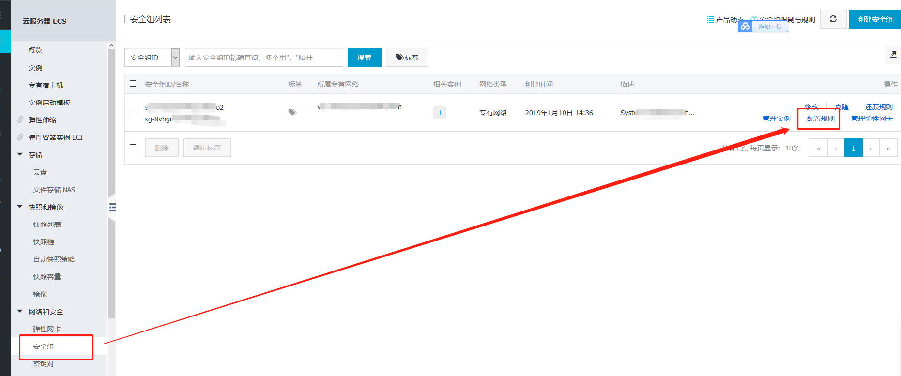Tick the checkbox next to the 删除 button
Screen dimensions: 901x376
(x=133, y=148)
